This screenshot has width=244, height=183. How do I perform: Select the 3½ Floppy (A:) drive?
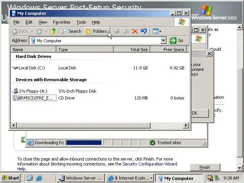(x=30, y=91)
